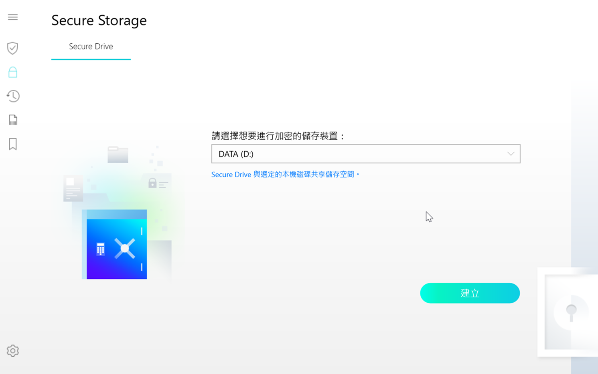Screen dimensions: 598x374
Task: Click the blue Secure Drive shared storage text
Action: [x=285, y=175]
